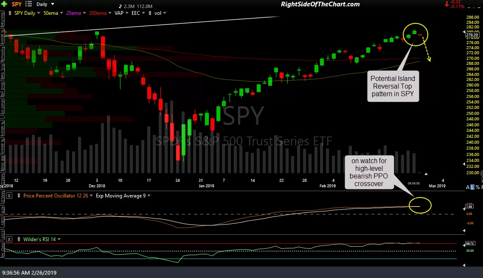Open Exp Moving Average 9 dropdown
The width and height of the screenshot is (483, 278).
pos(149,196)
